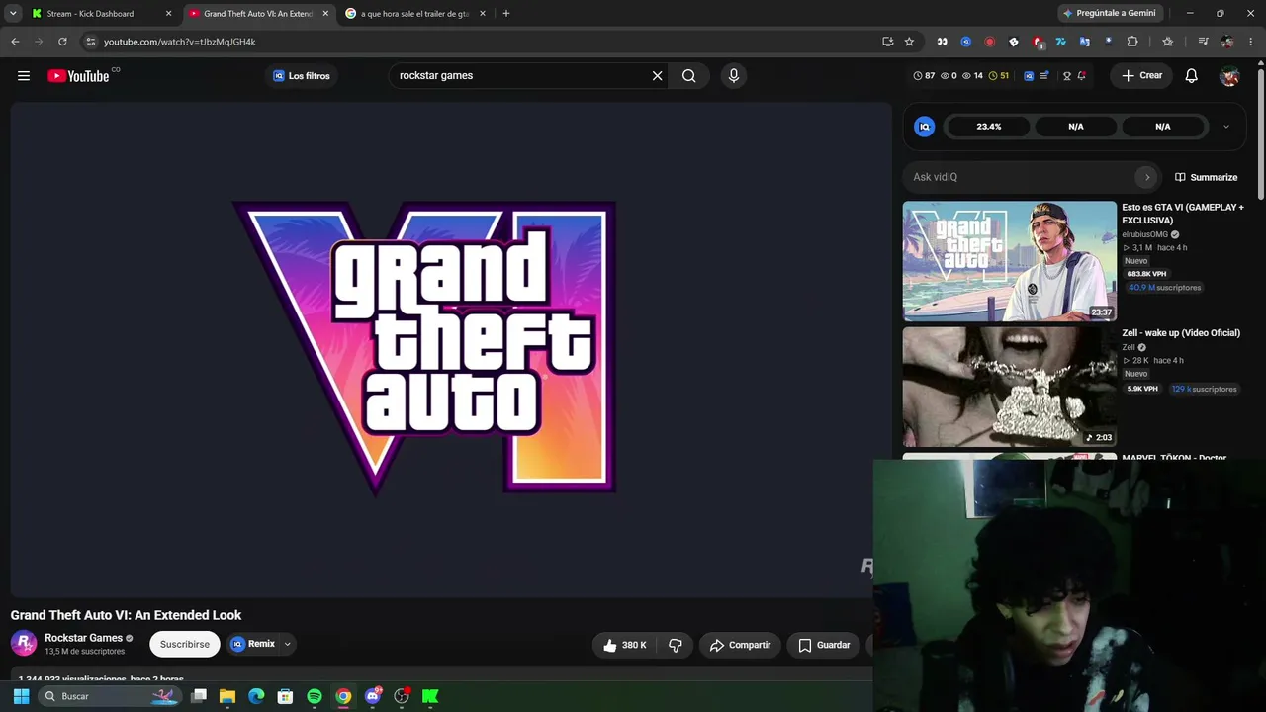This screenshot has width=1266, height=712.
Task: Click the Zell wake up video thumbnail
Action: coord(1010,387)
